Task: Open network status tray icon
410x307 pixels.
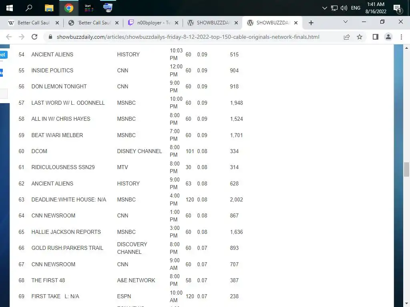Action: point(334,8)
